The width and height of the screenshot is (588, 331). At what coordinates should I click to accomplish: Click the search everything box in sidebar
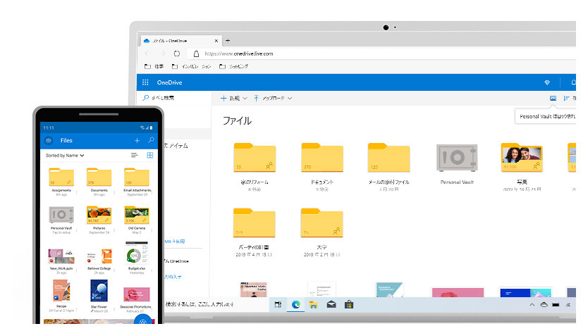coord(174,98)
